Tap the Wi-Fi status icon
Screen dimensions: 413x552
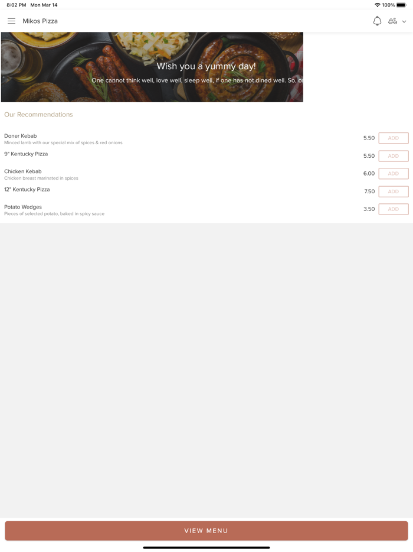[x=378, y=5]
